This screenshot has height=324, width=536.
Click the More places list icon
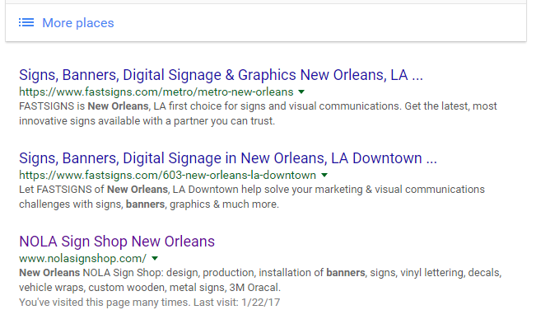[26, 23]
